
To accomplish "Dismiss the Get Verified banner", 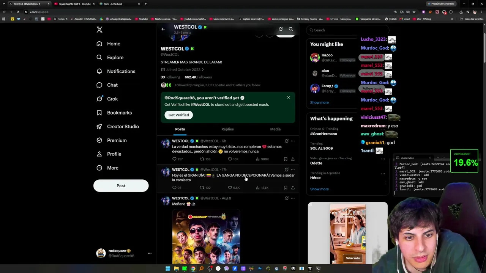I will 289,98.
